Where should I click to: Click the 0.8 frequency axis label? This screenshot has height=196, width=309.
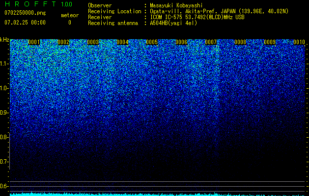coord(4,137)
